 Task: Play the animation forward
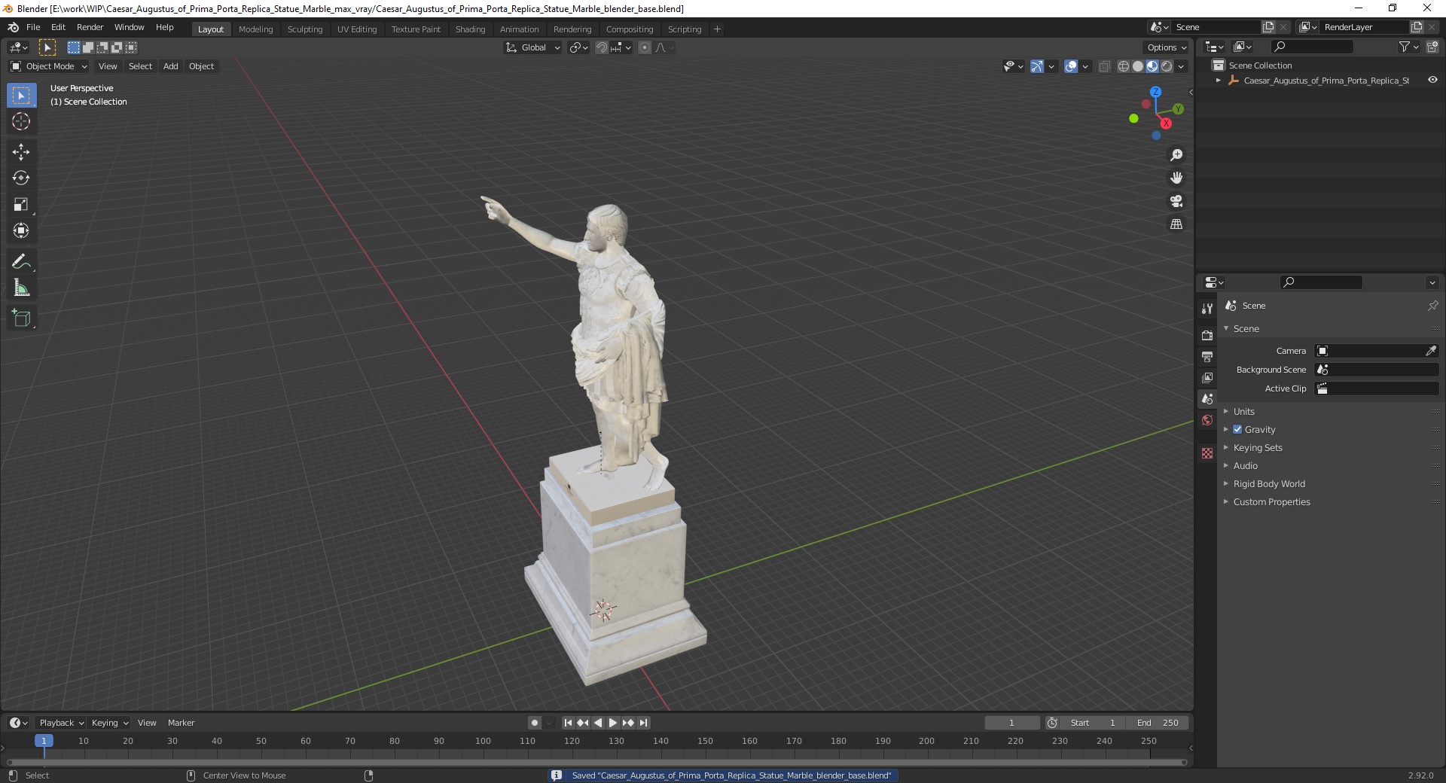pyautogui.click(x=613, y=723)
